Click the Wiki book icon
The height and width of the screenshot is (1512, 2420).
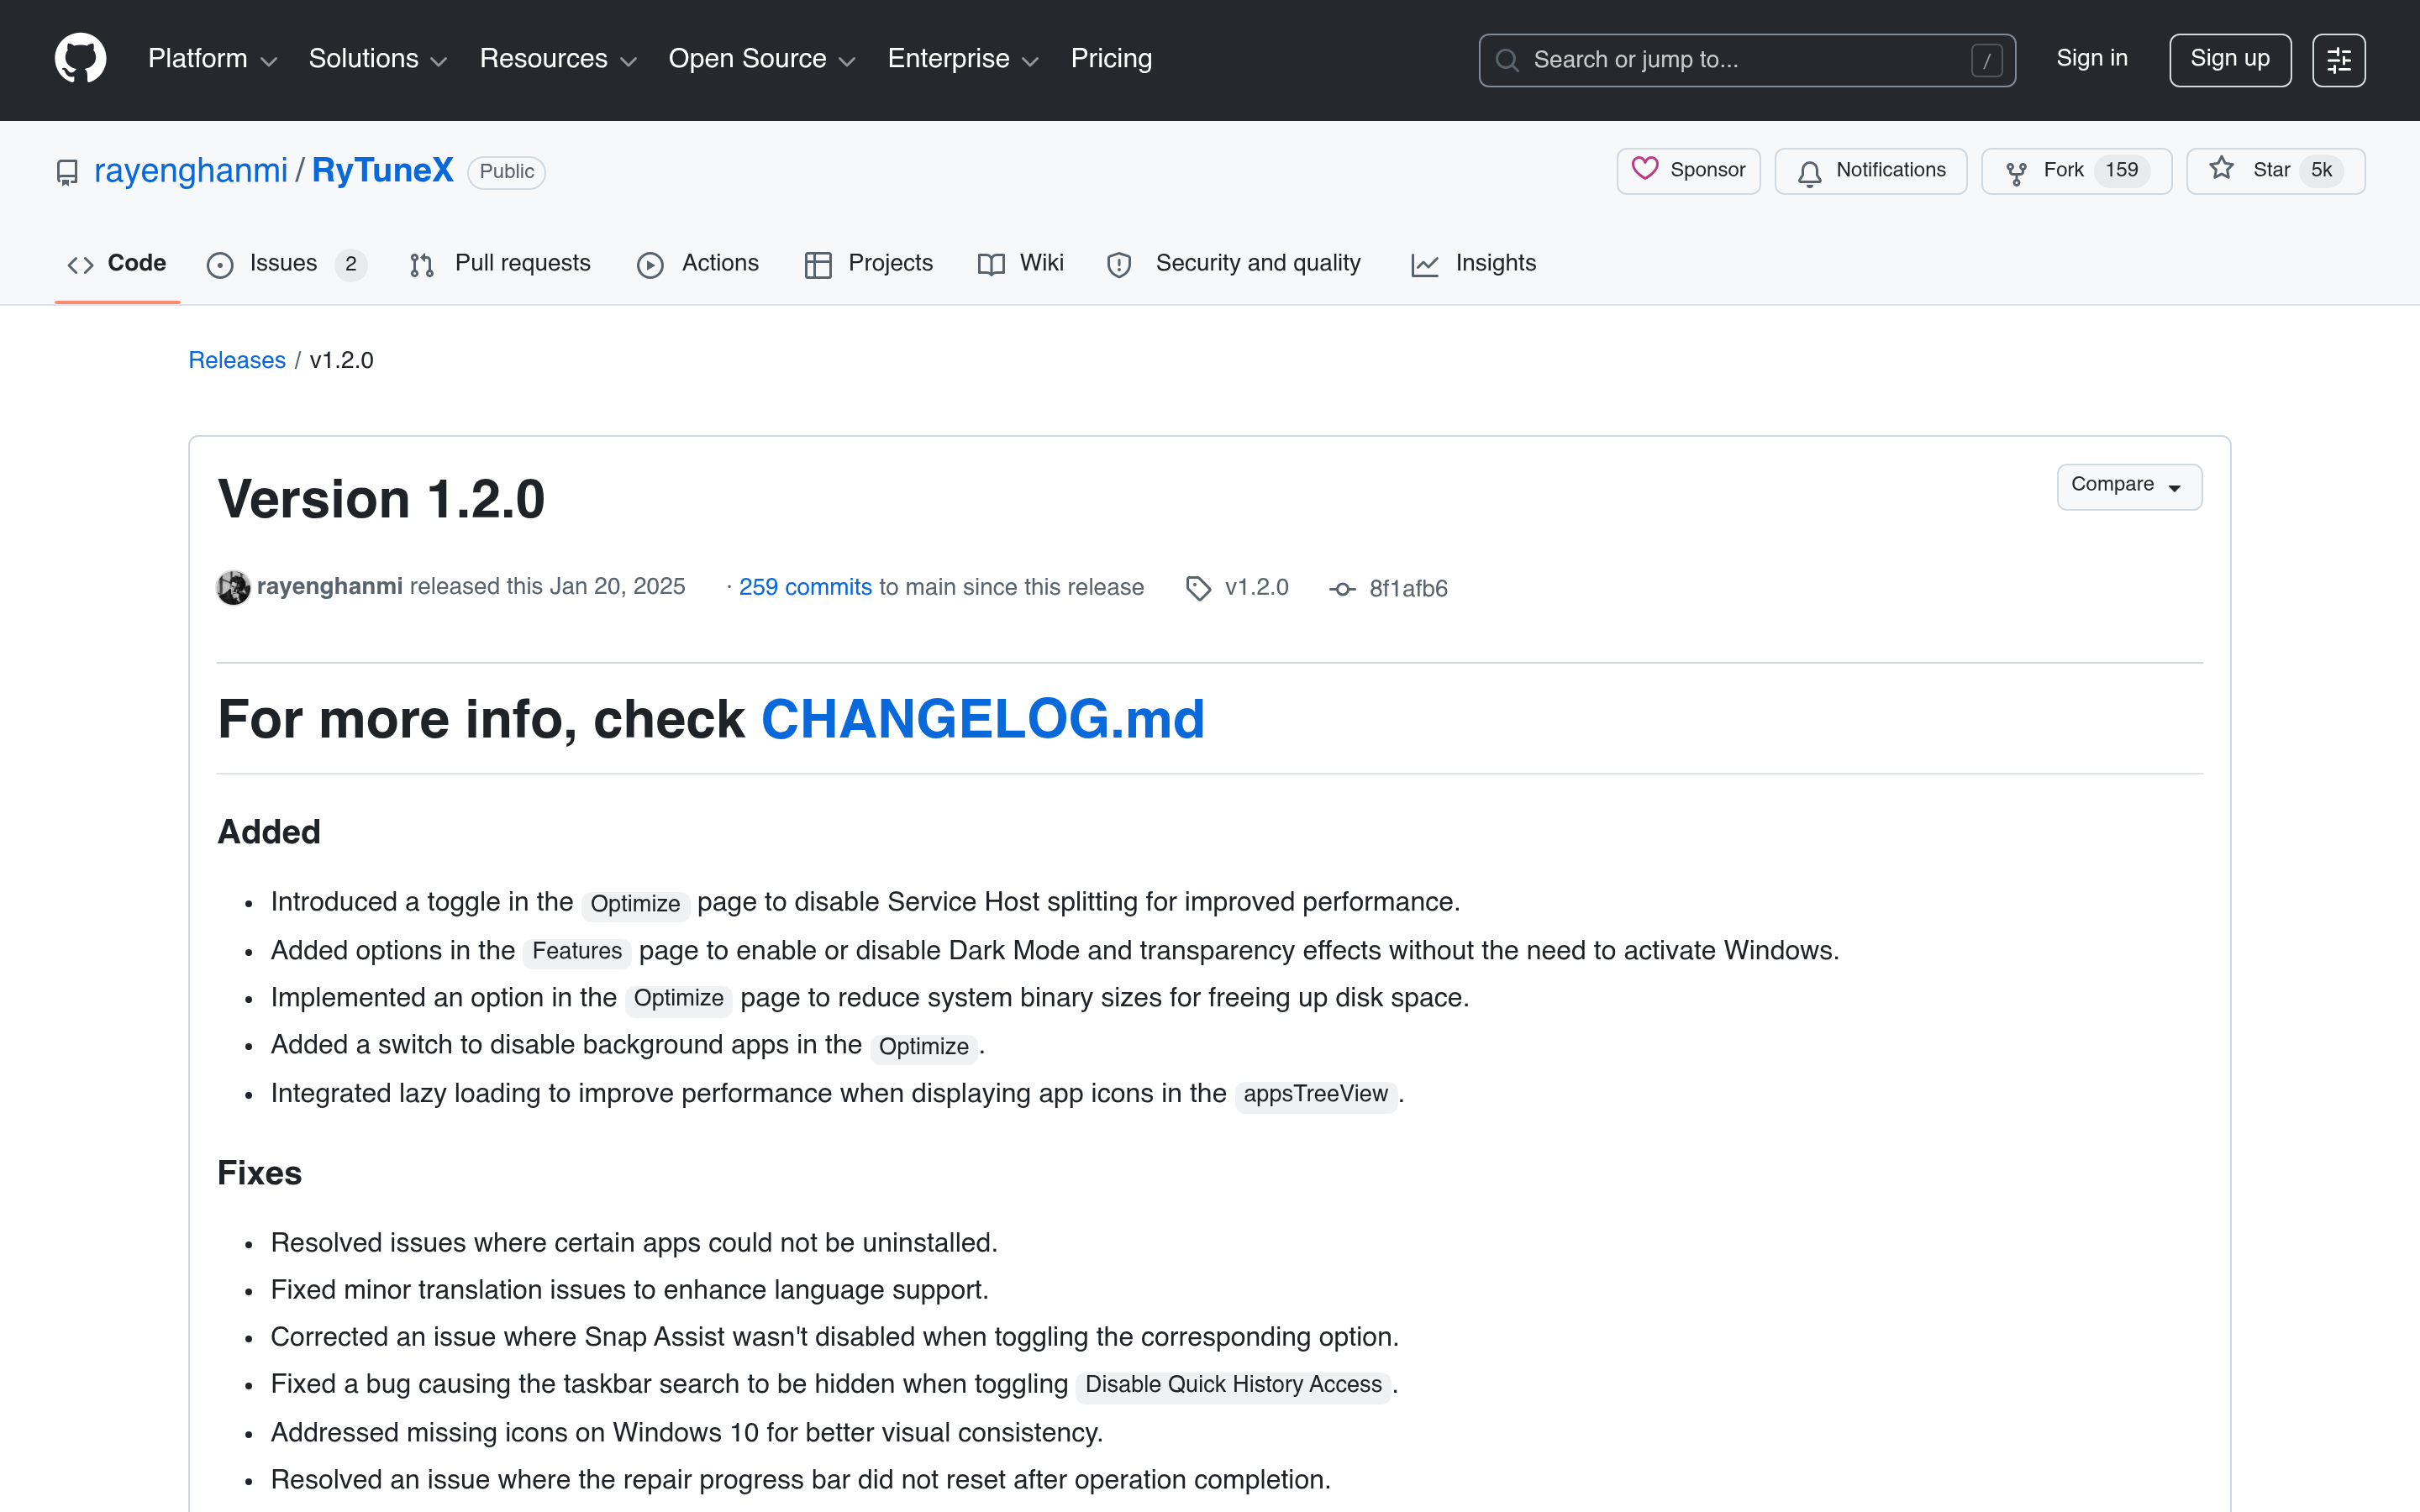(991, 265)
